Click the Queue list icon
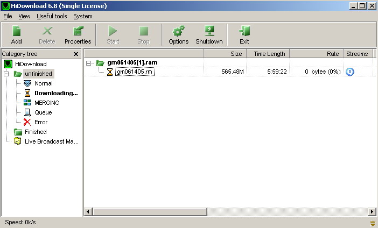This screenshot has width=378, height=228. (27, 112)
